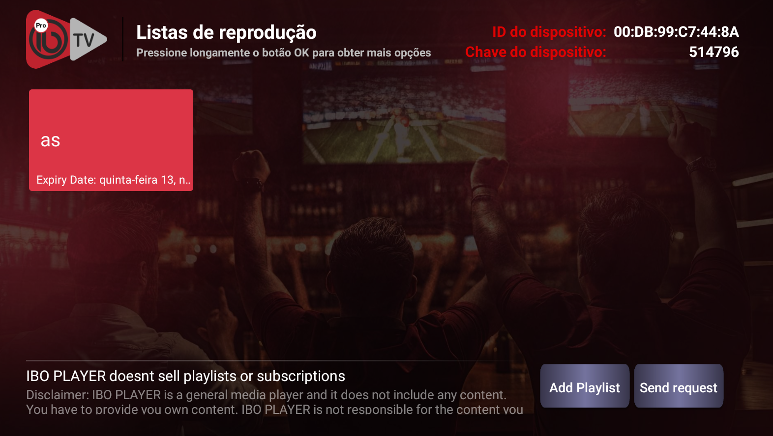Click the Listas de reprodução title

pyautogui.click(x=226, y=32)
